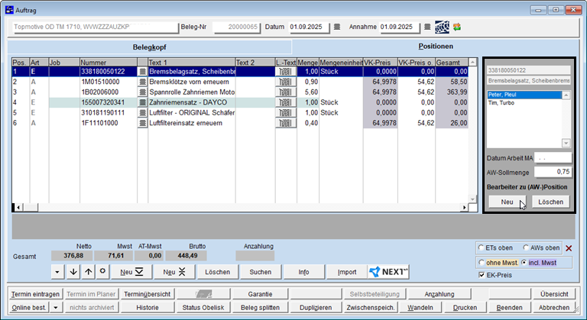The width and height of the screenshot is (587, 320).
Task: Click the Auftrag window title icon
Action: (9, 10)
